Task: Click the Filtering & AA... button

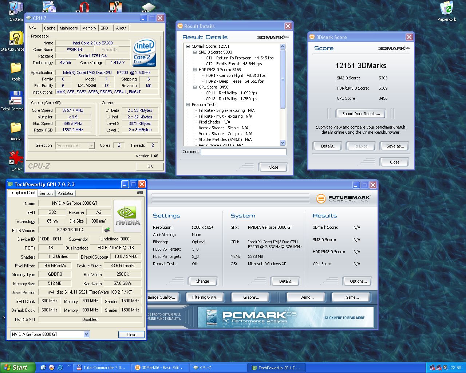Action: coord(206,297)
